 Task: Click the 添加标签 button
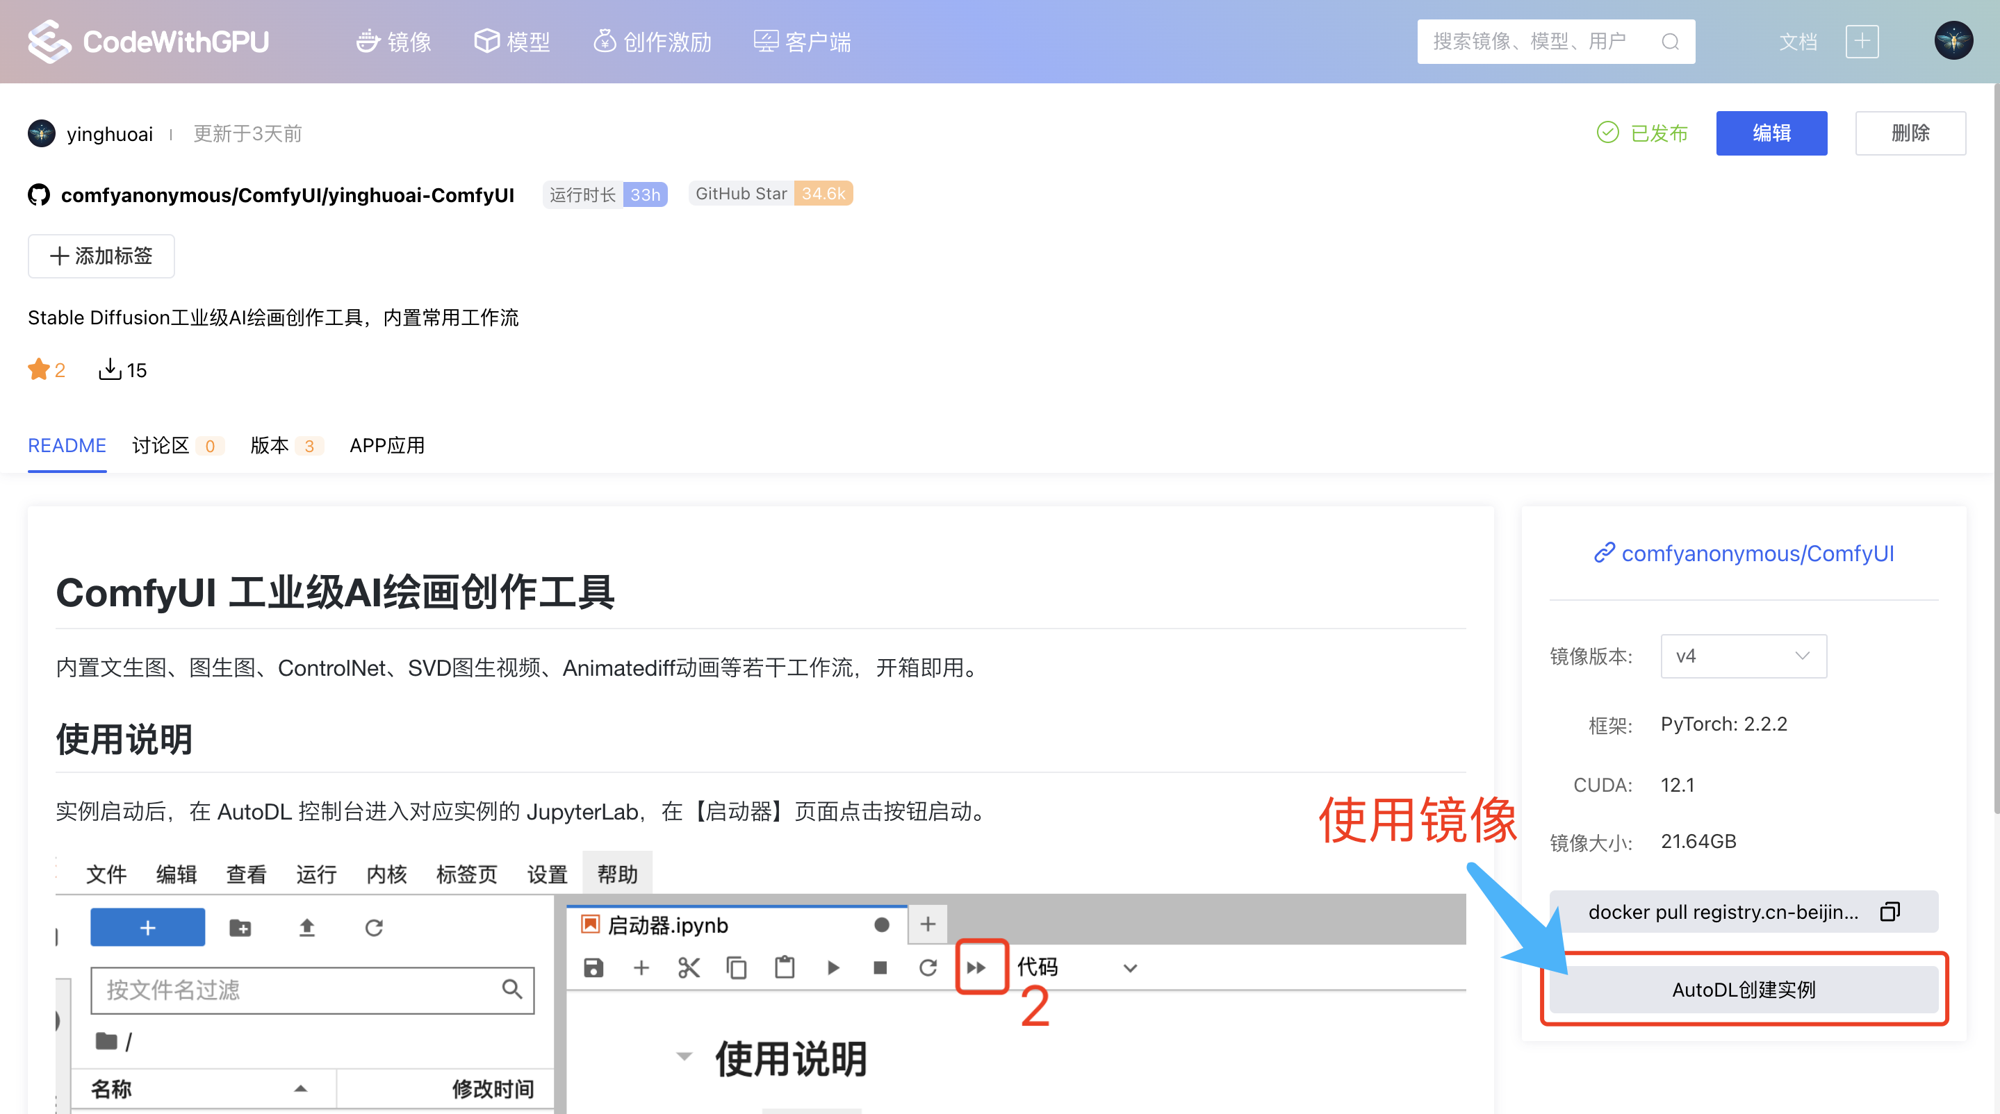(x=100, y=256)
